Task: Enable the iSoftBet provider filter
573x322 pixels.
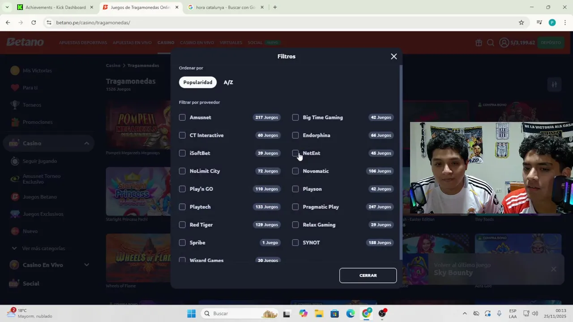Action: pos(182,153)
